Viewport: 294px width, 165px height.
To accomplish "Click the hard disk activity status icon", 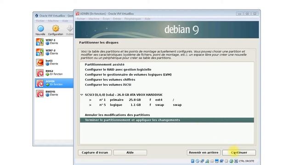I will click(x=192, y=161).
